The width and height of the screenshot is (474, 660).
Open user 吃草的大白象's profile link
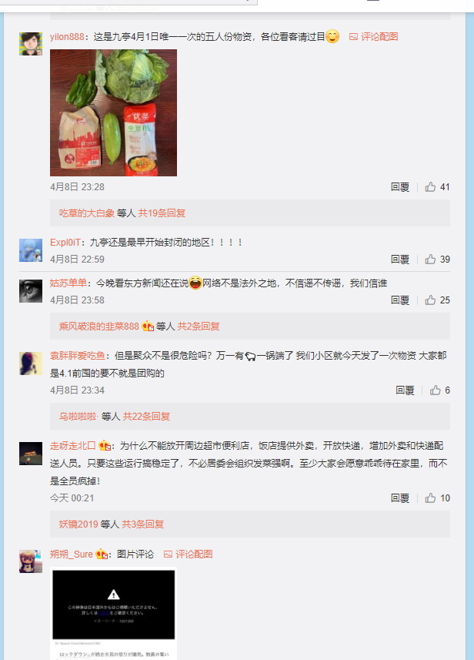tap(87, 213)
